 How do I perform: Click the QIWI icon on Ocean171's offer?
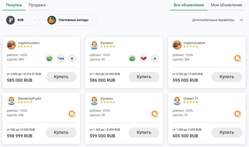[237, 114]
